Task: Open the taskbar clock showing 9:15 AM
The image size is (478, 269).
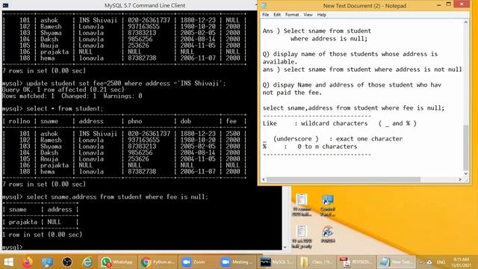Action: [462, 262]
